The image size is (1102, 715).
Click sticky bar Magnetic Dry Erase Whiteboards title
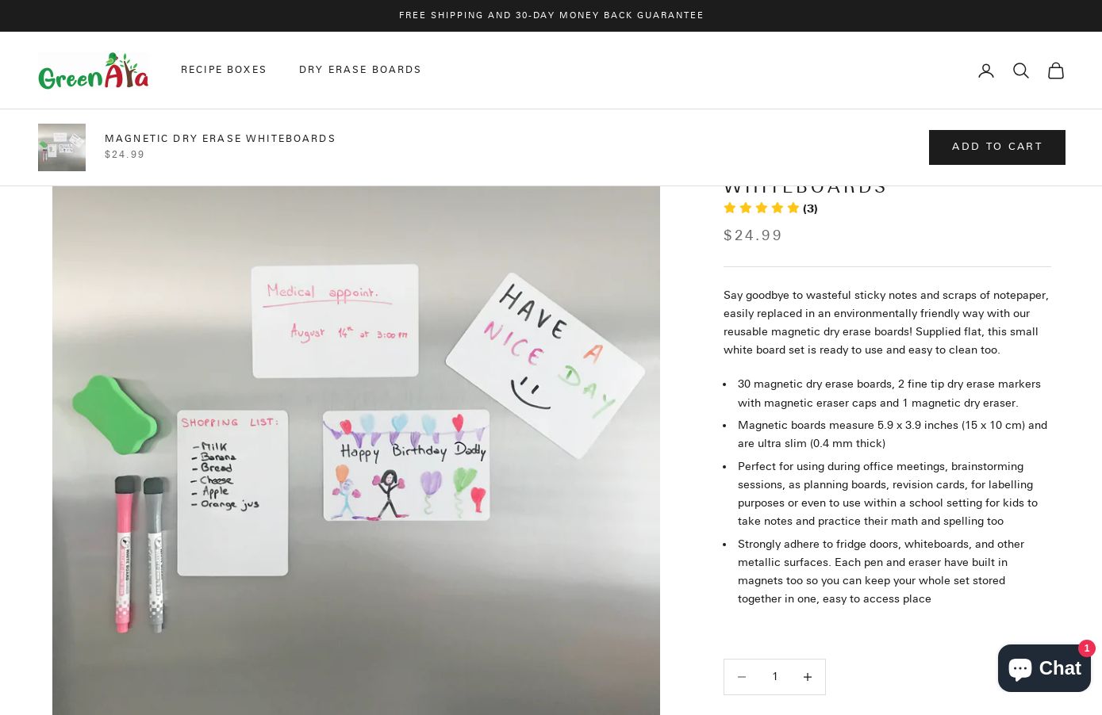click(x=221, y=139)
